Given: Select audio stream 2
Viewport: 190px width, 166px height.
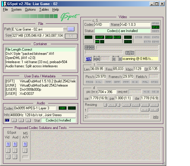Looking at the screenshot, I should [14, 120].
